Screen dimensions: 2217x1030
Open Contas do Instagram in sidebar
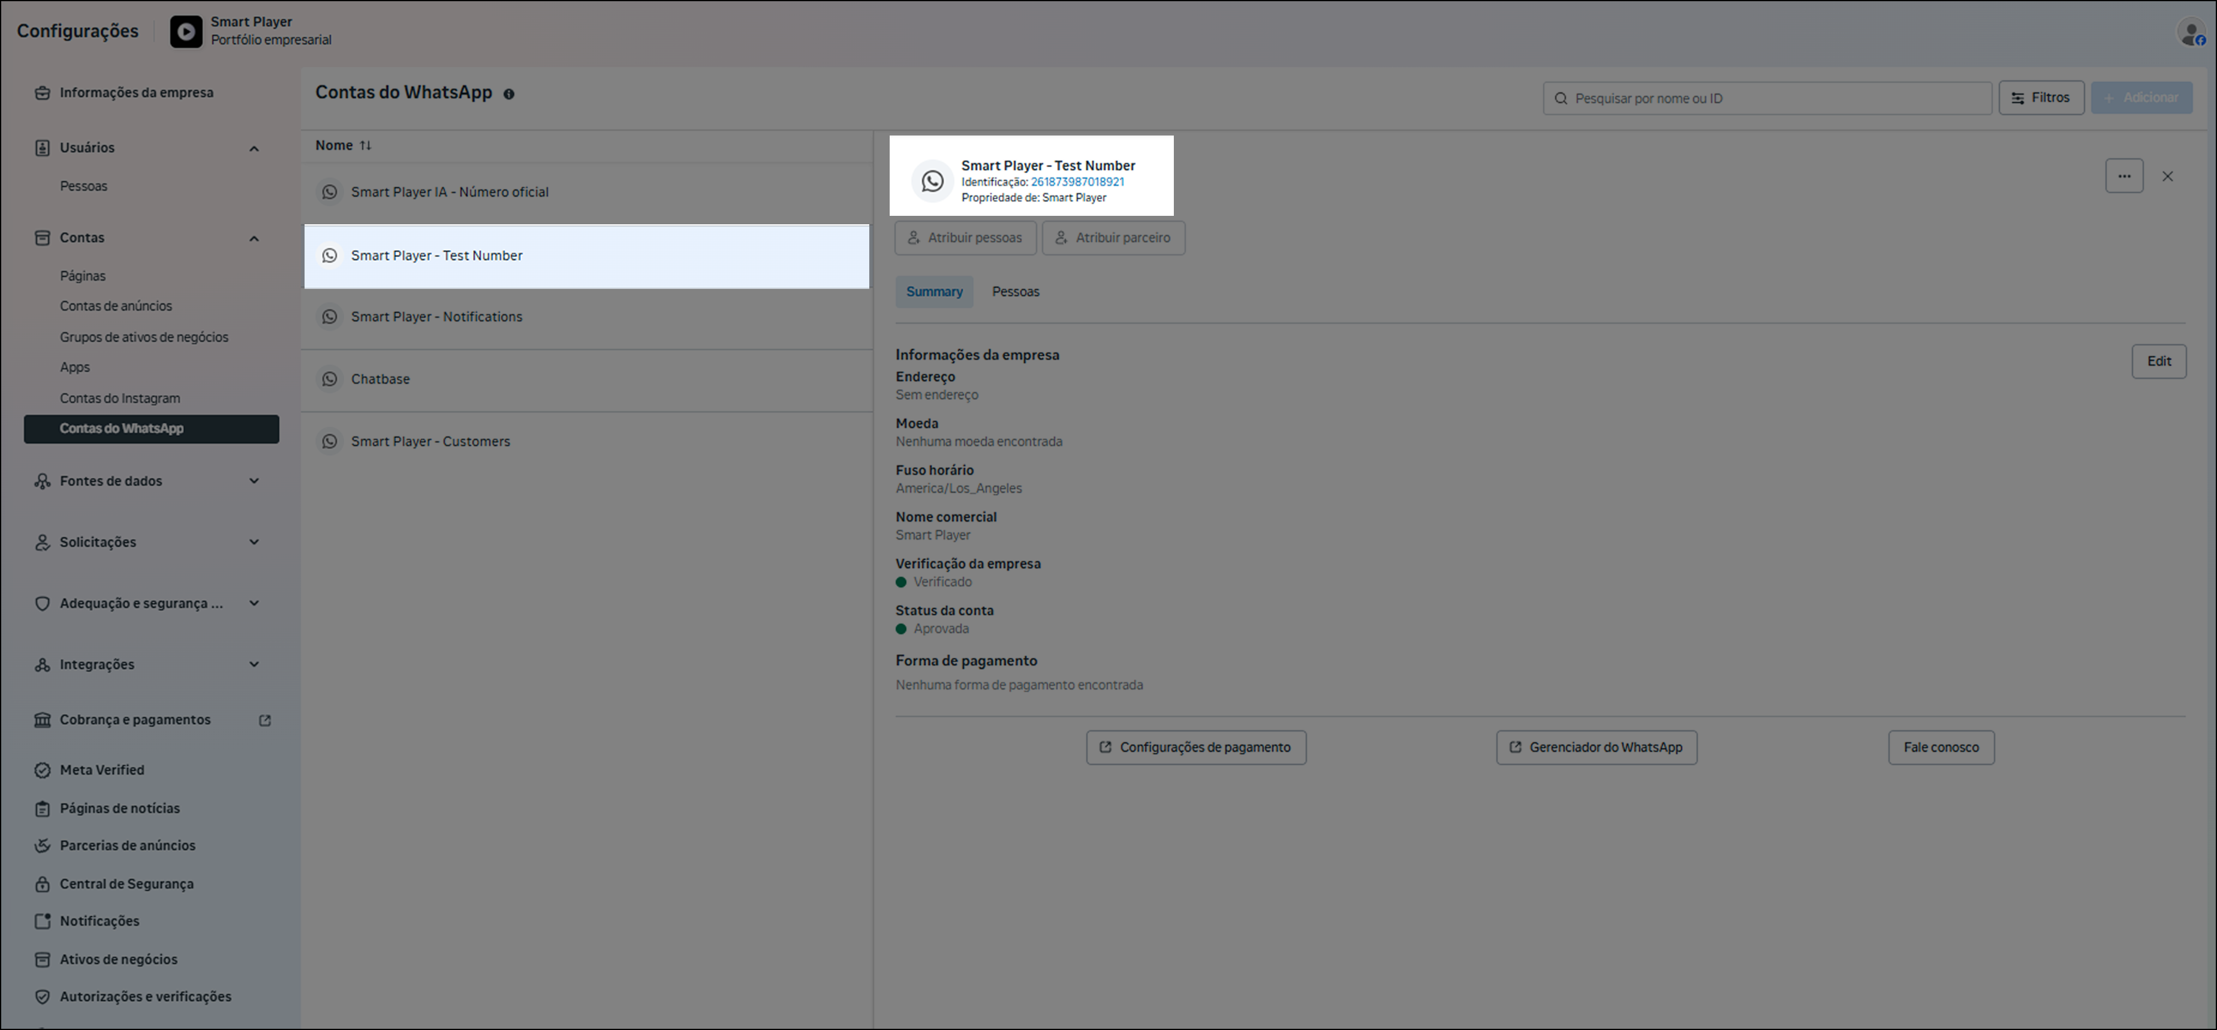120,399
